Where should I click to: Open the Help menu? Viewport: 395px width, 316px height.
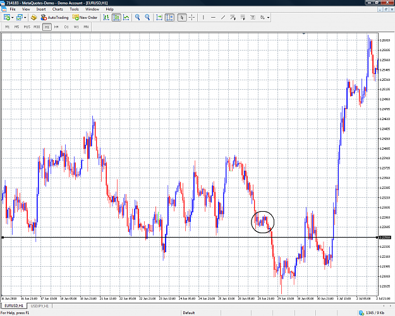109,9
